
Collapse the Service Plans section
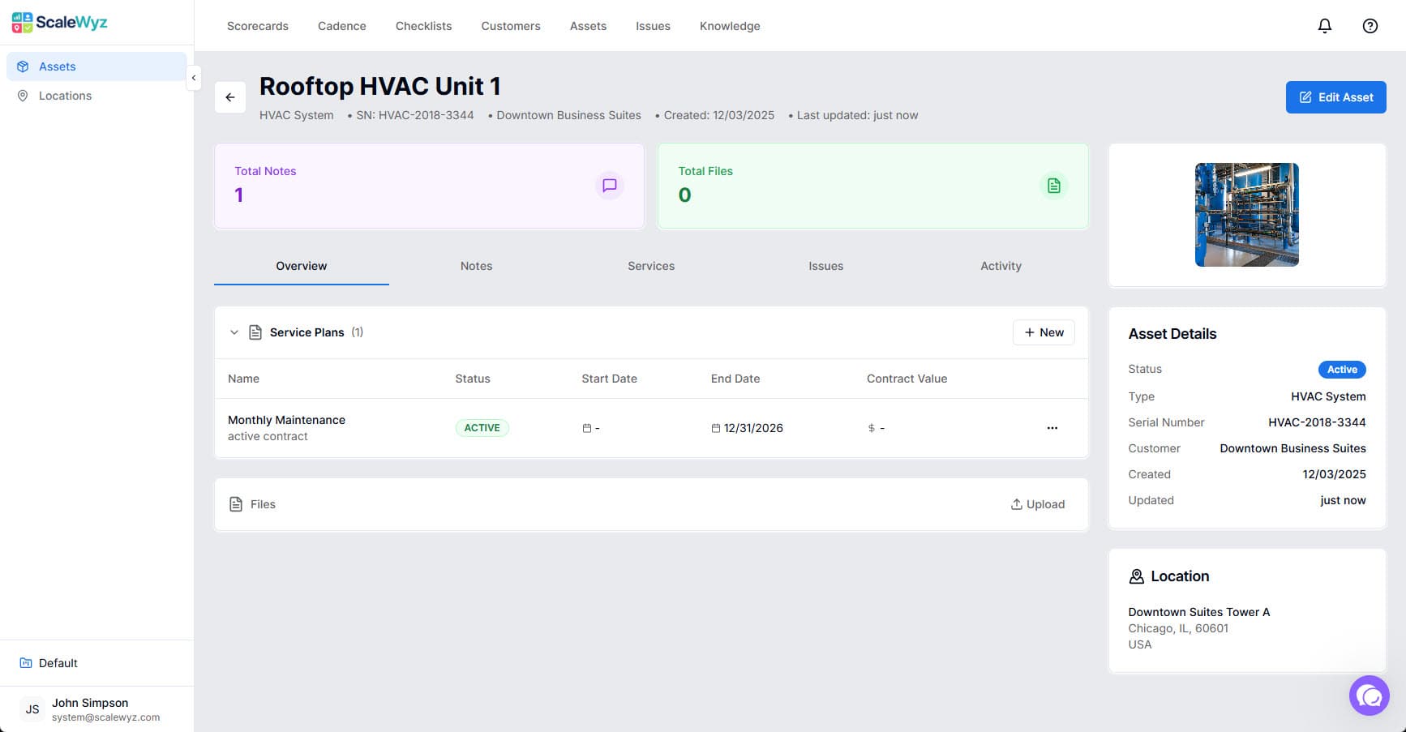tap(234, 332)
